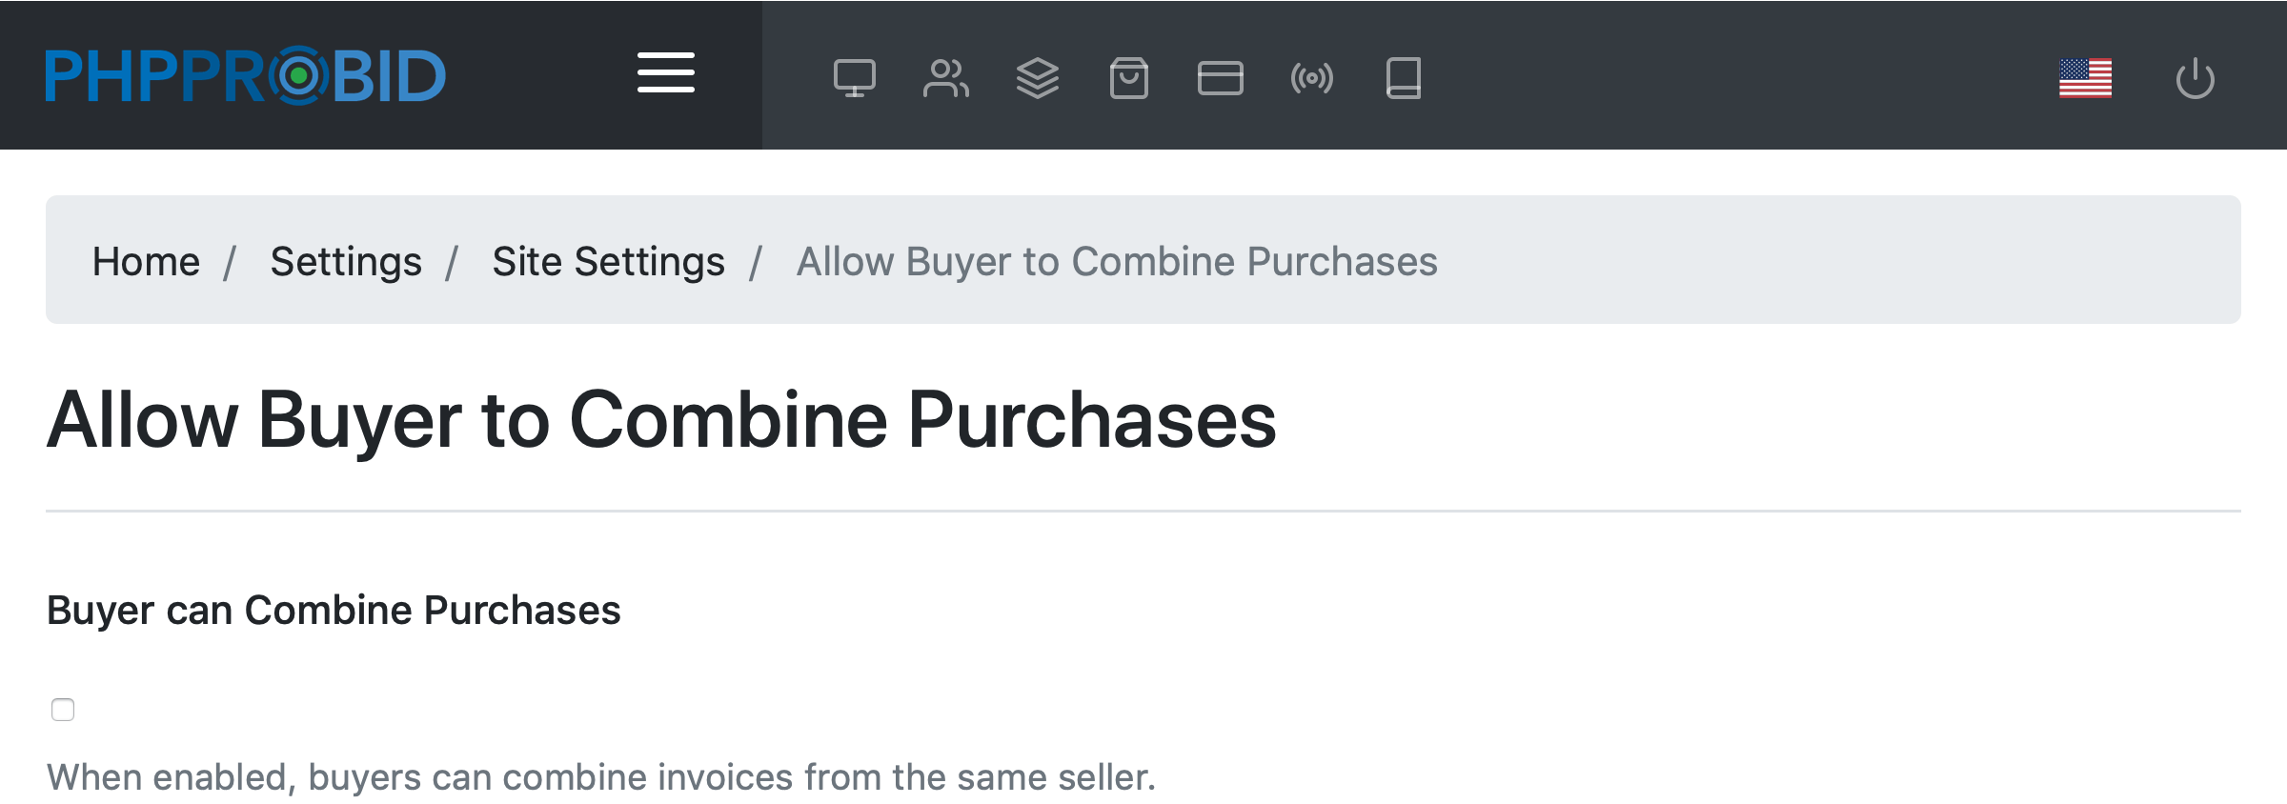Viewport: 2287px width, 804px height.
Task: Click the PHPProBid logo
Action: [x=246, y=75]
